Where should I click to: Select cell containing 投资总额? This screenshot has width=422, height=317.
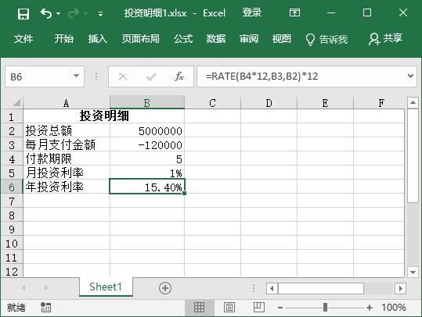67,130
